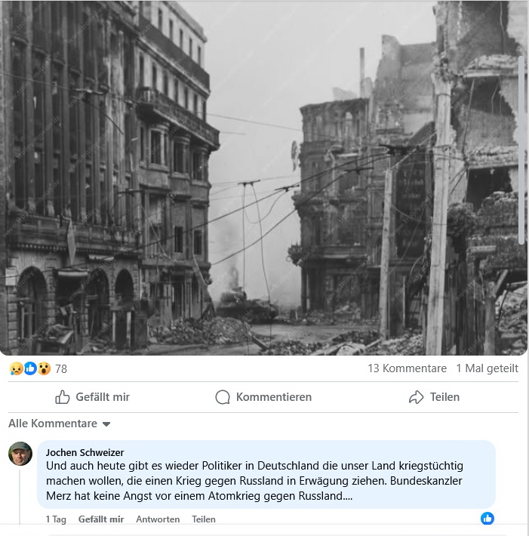Click the thumbs-up Gefällt mir icon
The width and height of the screenshot is (529, 536).
63,397
